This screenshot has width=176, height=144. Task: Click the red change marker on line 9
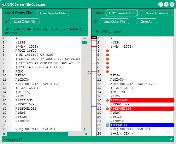point(107,71)
